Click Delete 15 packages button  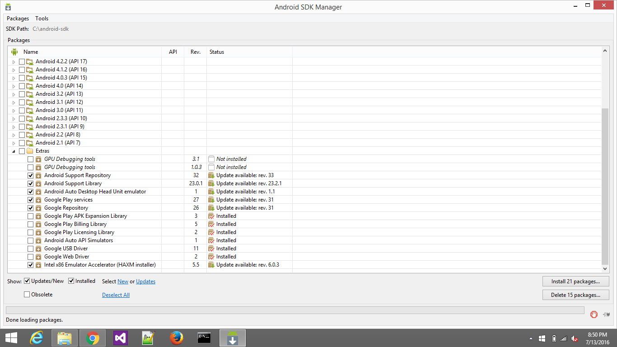pyautogui.click(x=576, y=295)
